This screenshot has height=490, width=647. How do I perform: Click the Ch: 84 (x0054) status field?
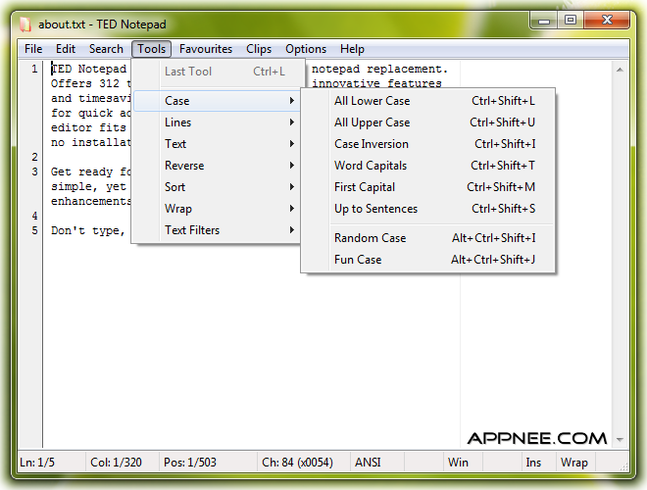(304, 463)
